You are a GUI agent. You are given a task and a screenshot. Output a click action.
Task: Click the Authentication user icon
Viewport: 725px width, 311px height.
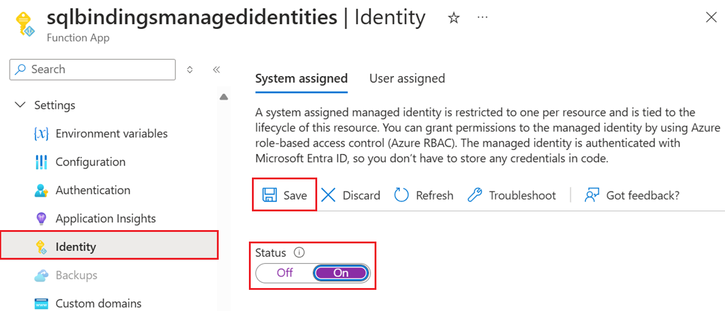41,190
